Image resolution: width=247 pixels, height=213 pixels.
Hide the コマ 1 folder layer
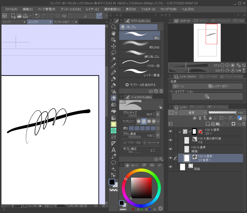170,131
